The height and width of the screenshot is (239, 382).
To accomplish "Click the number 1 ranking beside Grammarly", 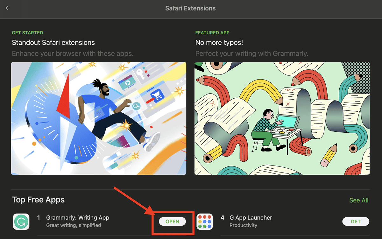I will click(39, 218).
